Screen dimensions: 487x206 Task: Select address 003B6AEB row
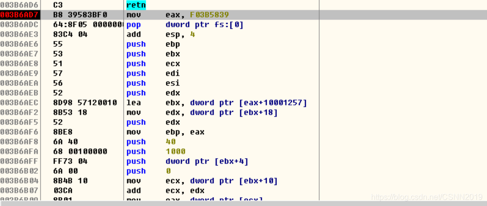20,93
